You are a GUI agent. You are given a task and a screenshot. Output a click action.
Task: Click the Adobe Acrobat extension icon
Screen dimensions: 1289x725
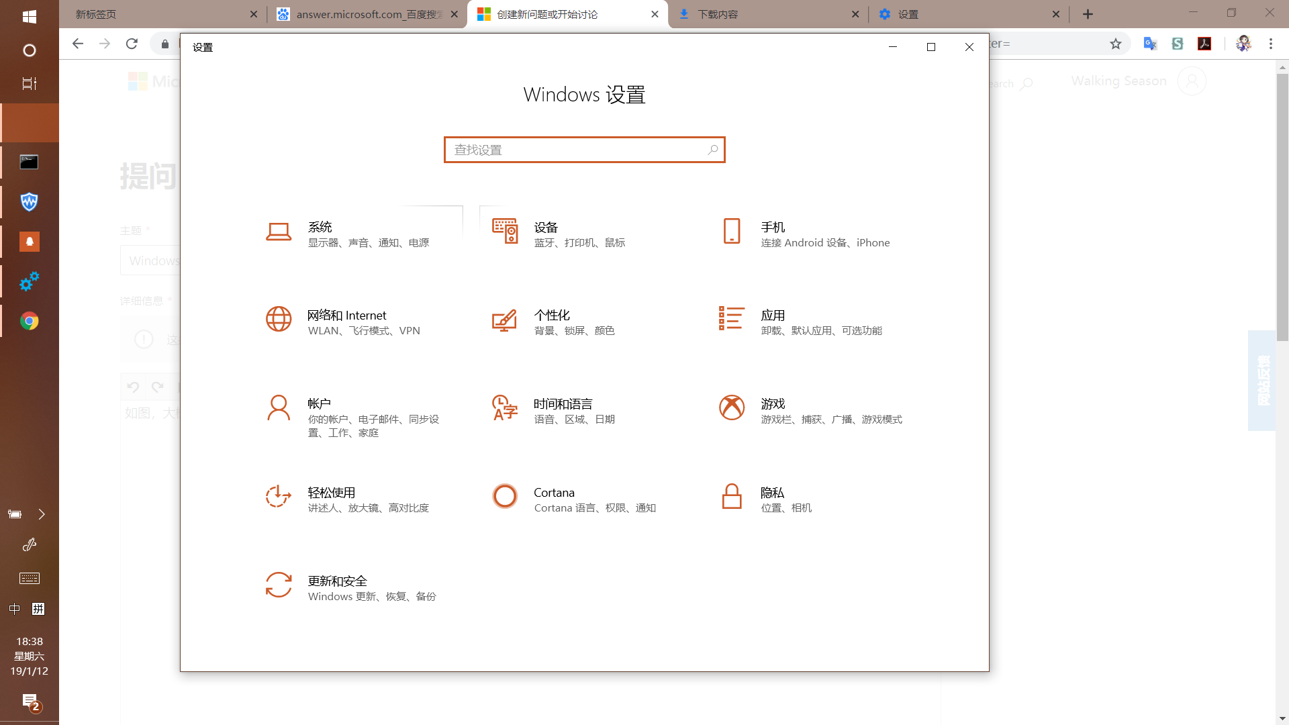1204,44
